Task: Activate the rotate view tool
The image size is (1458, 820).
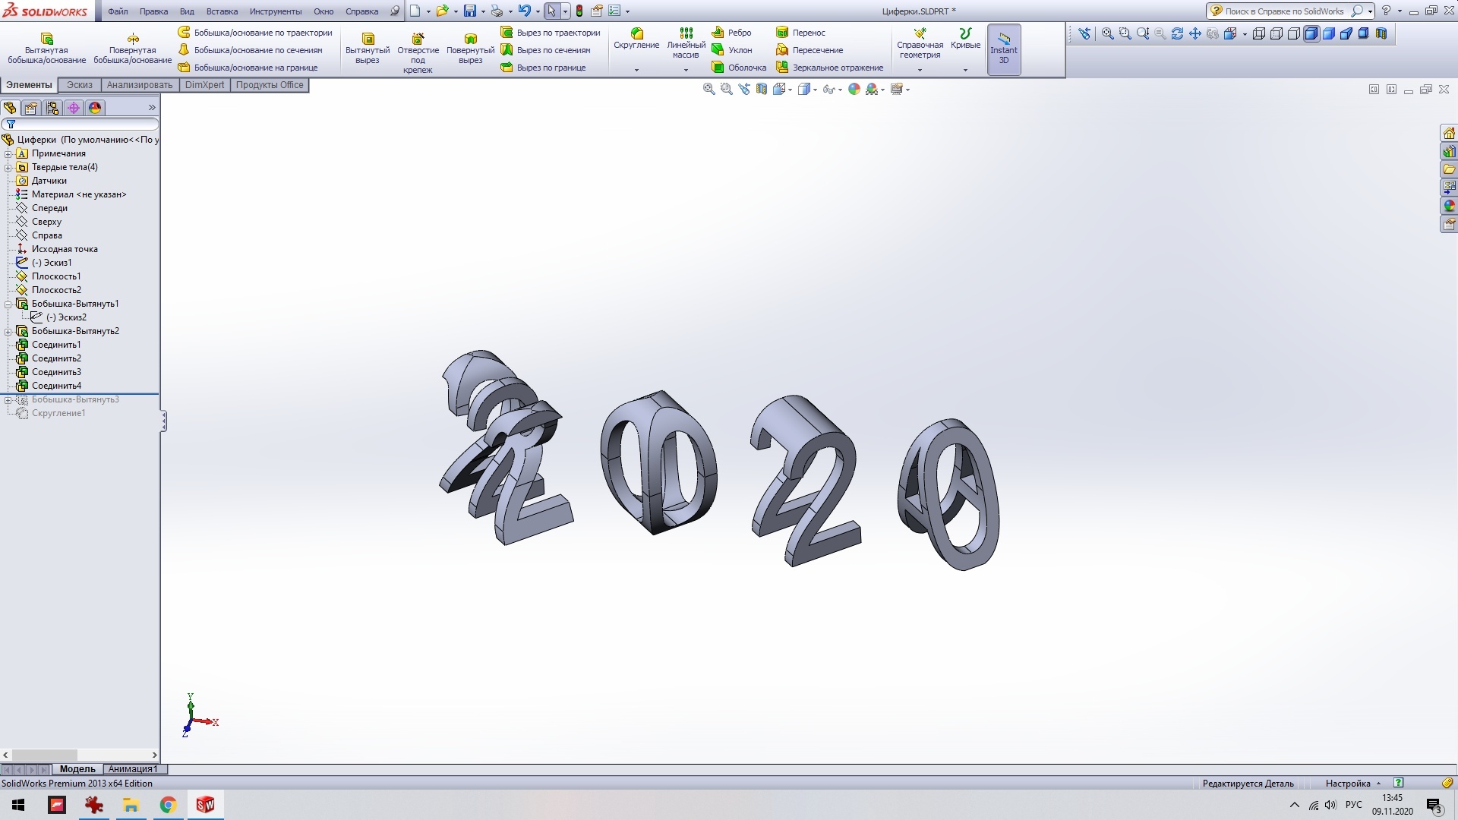Action: tap(1177, 33)
